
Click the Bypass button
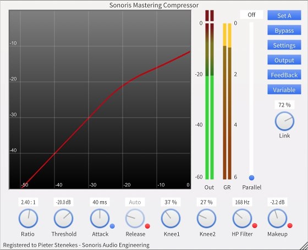click(284, 30)
